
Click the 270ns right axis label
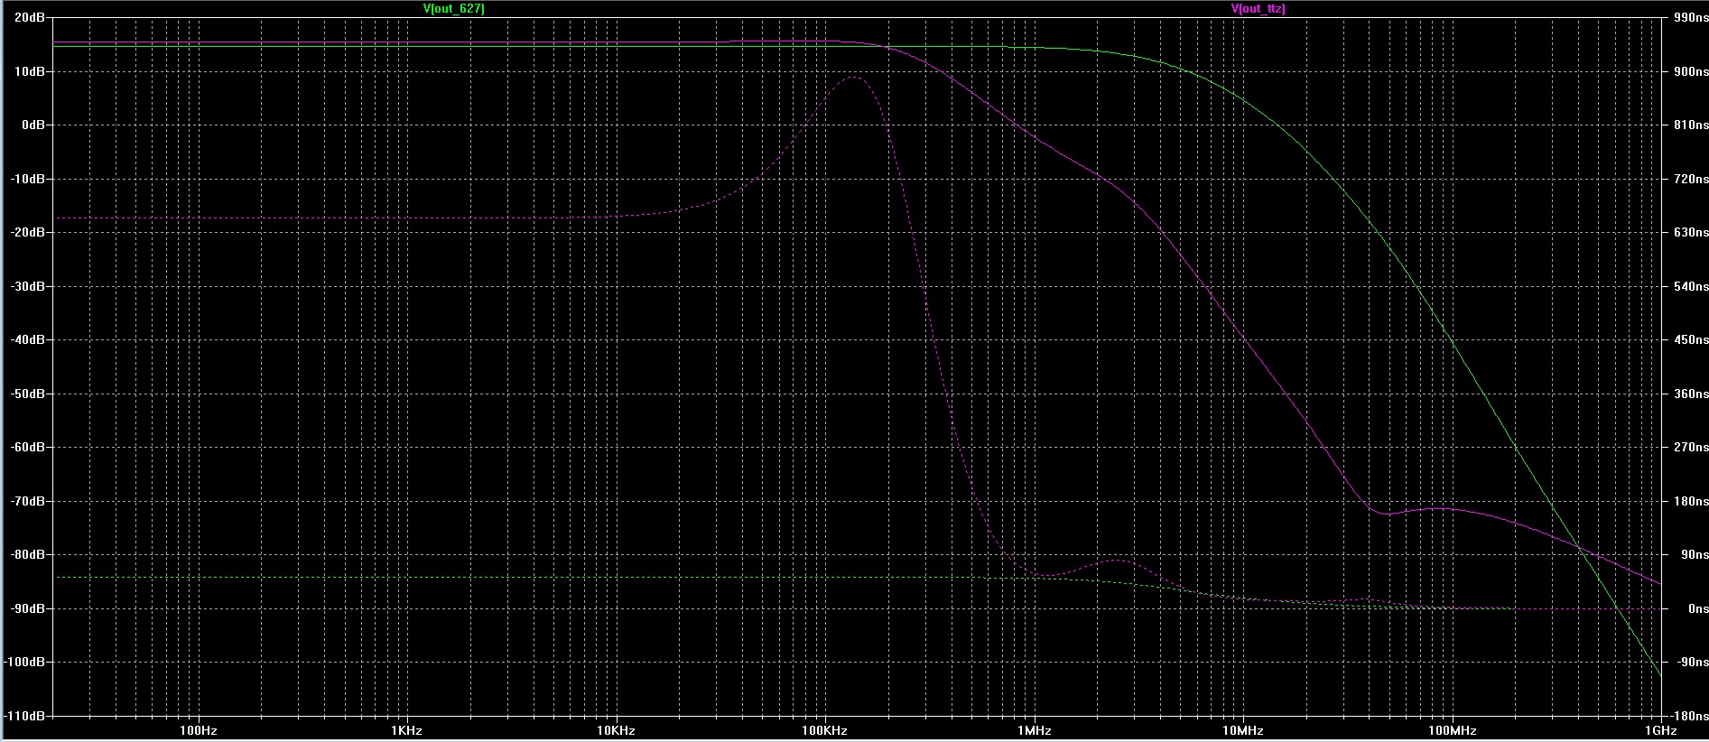(1691, 447)
